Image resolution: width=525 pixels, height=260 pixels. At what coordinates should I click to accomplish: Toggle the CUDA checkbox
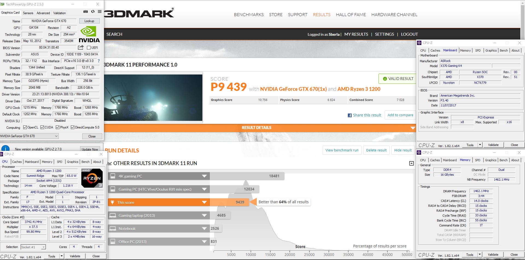coord(42,127)
